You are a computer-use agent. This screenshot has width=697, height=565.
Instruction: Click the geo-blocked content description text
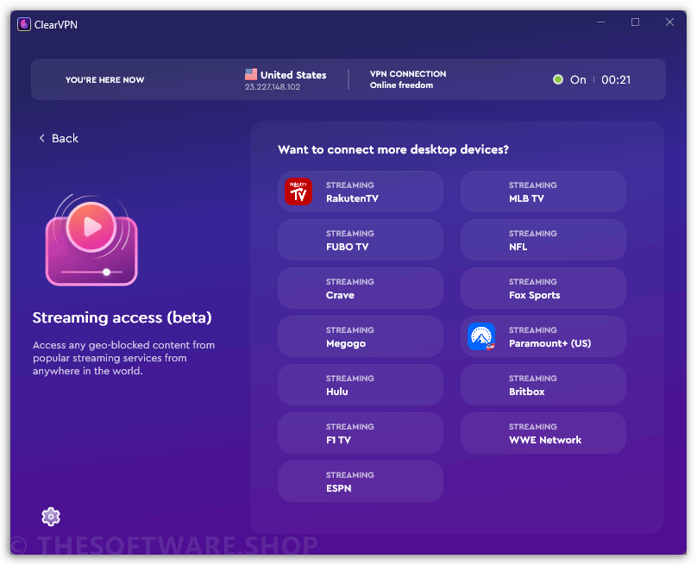point(123,358)
